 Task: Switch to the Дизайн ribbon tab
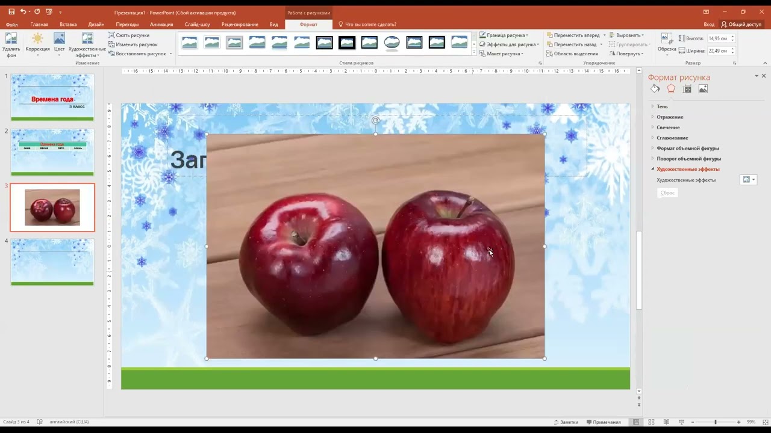click(x=96, y=25)
